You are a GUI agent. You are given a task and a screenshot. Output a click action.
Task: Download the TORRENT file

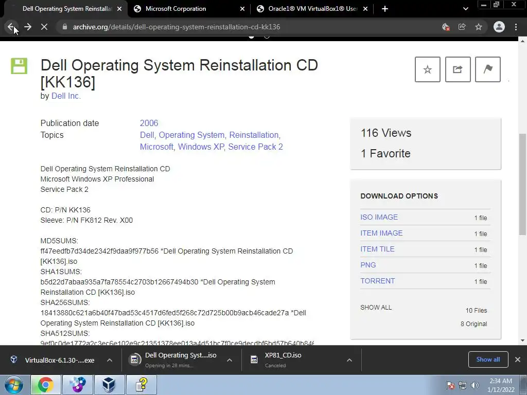[x=377, y=281]
